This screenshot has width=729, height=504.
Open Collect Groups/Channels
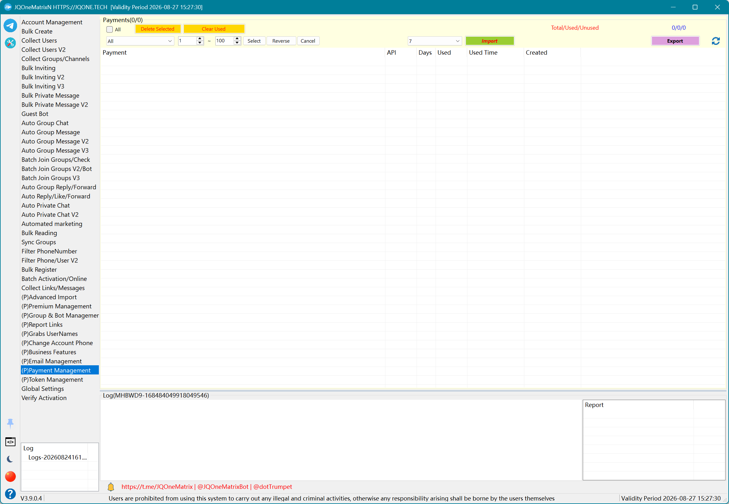coord(55,59)
